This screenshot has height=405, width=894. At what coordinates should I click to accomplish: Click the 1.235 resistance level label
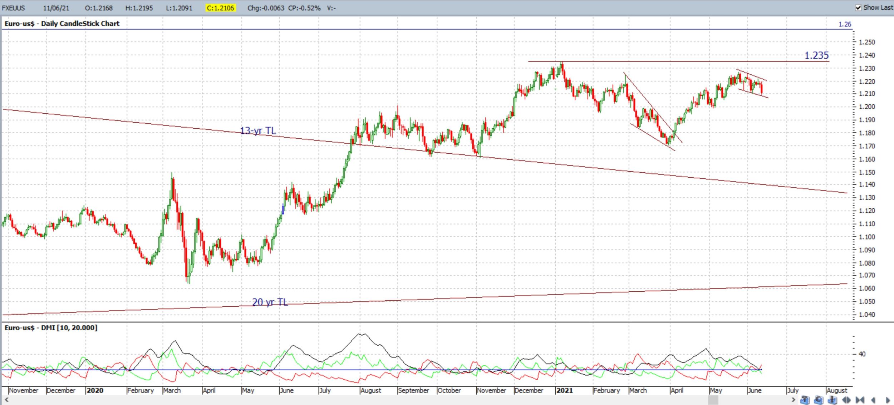[x=816, y=55]
